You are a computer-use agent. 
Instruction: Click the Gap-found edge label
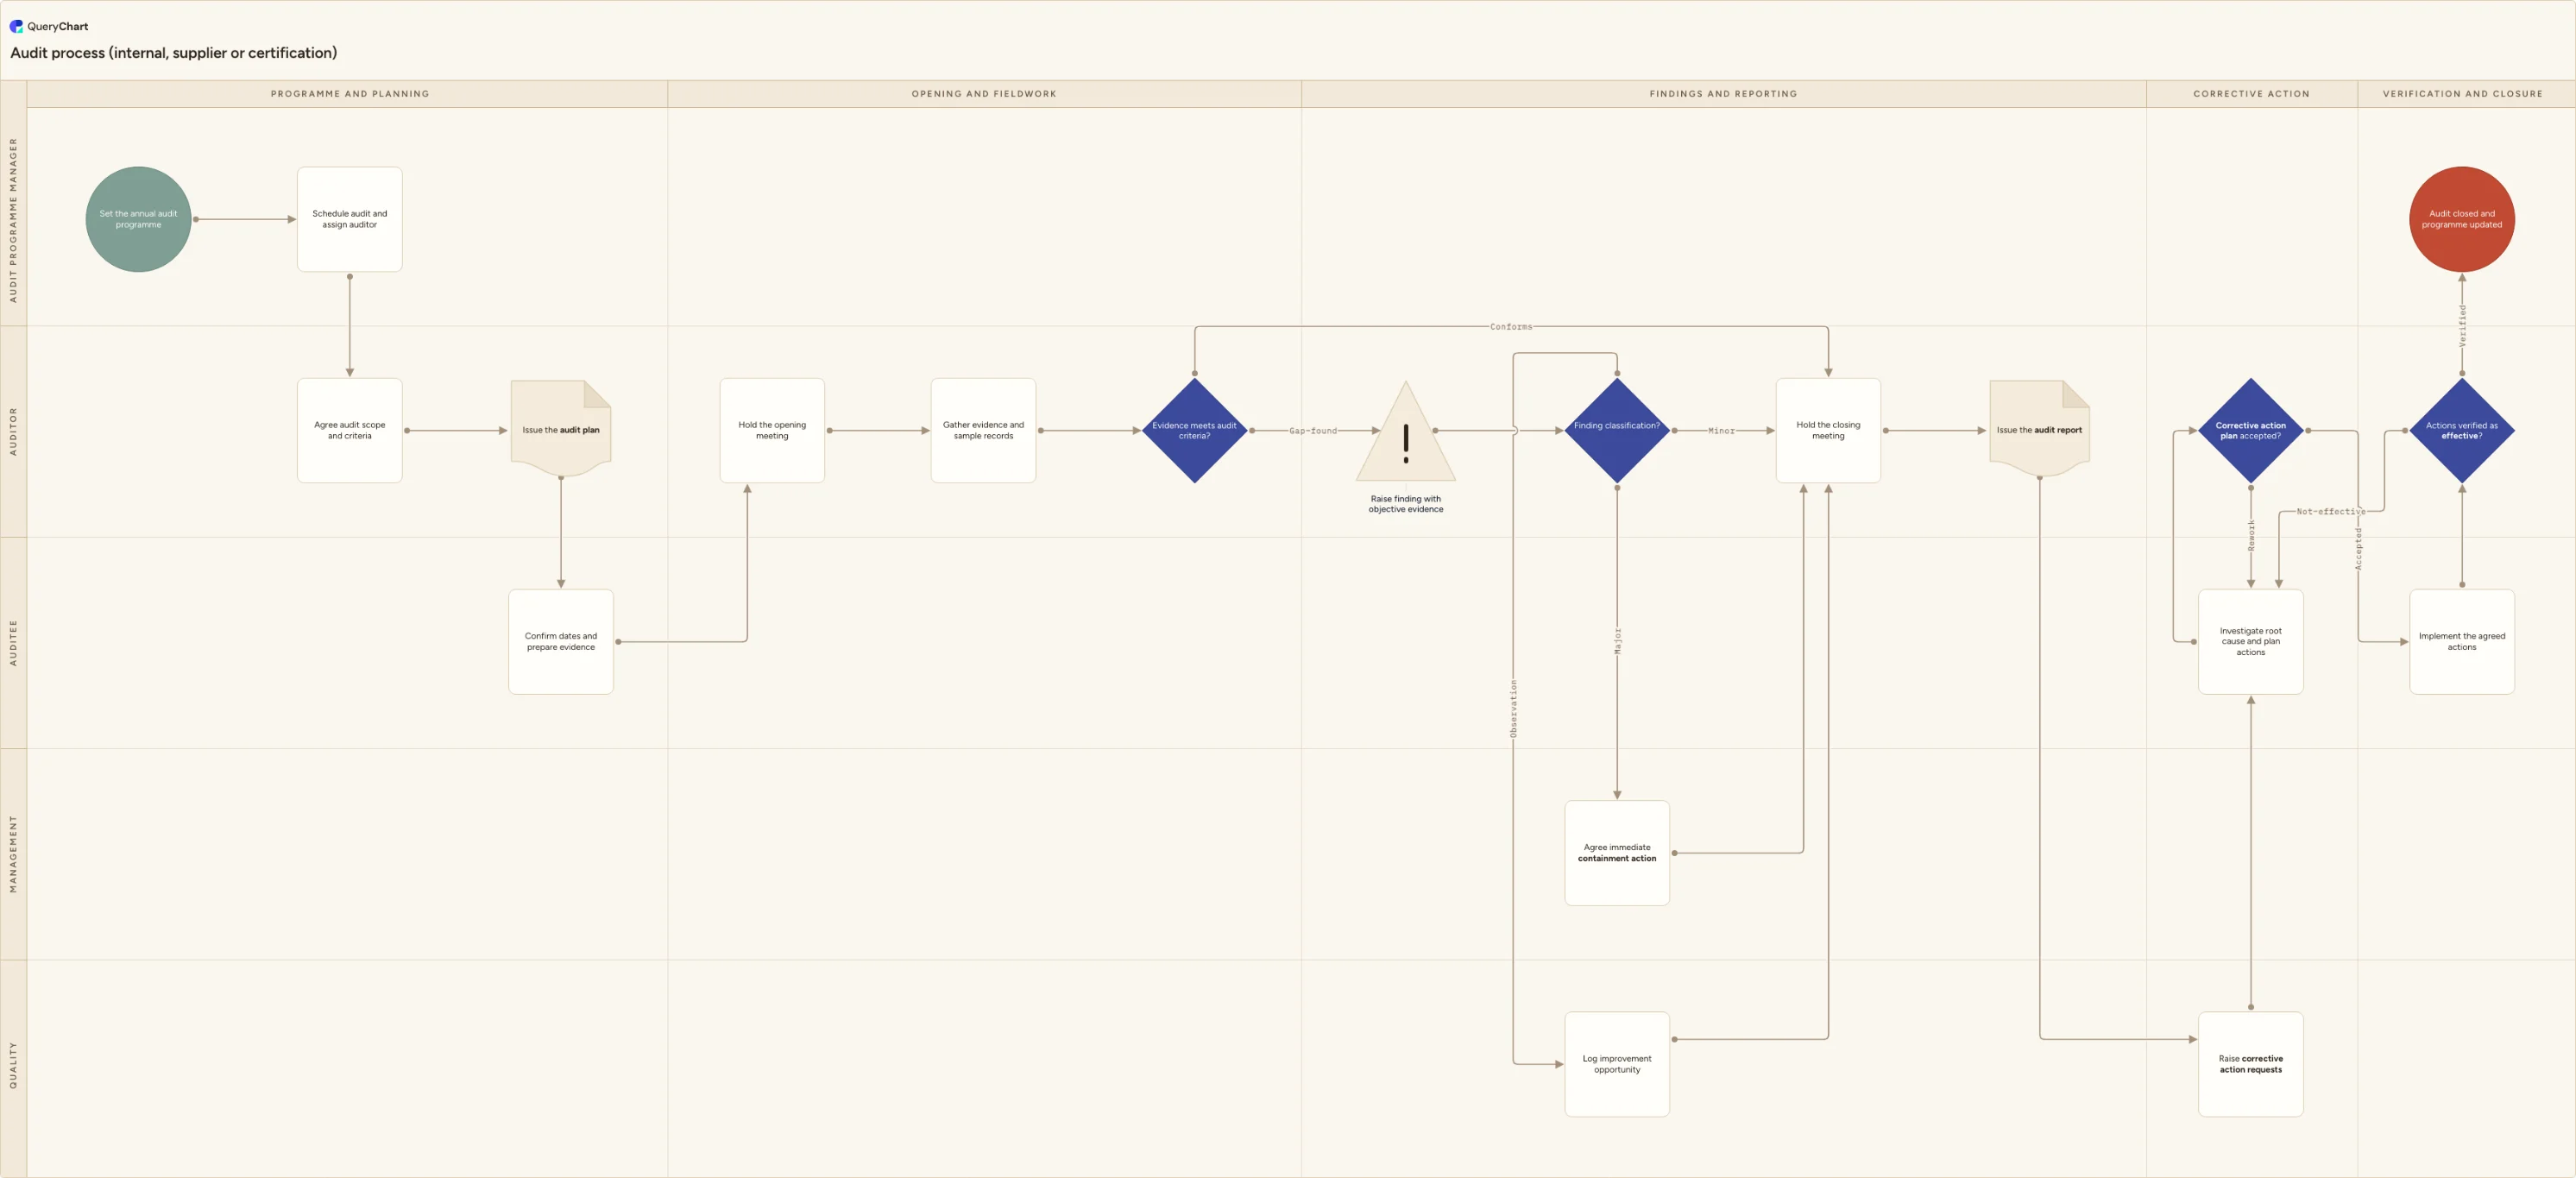coord(1312,431)
